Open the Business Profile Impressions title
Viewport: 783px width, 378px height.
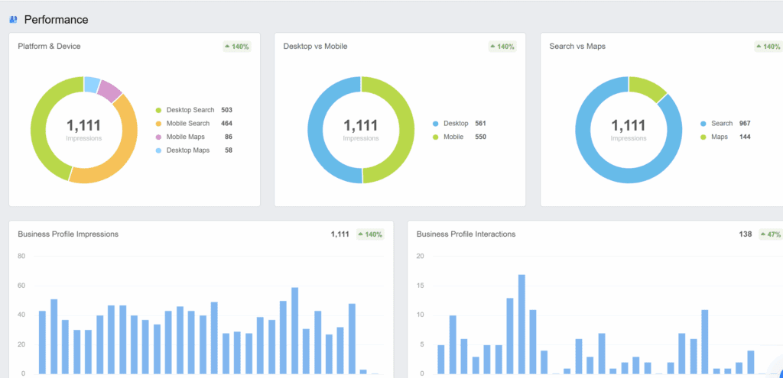pos(68,234)
